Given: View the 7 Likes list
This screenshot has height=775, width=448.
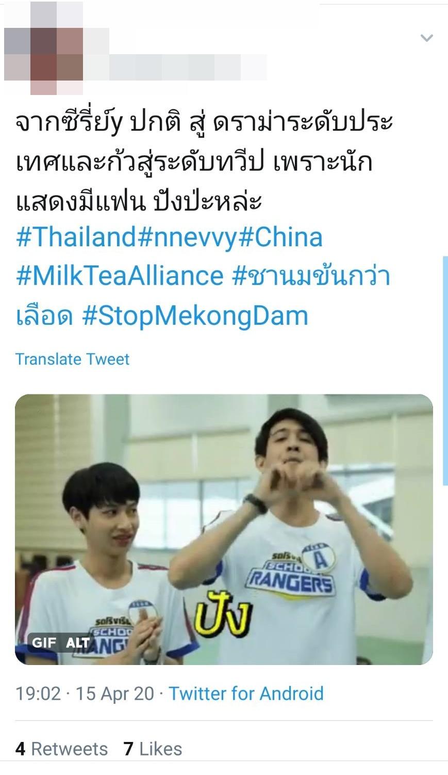Looking at the screenshot, I should click(153, 749).
